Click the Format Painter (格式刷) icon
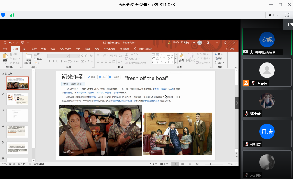This screenshot has width=293, height=180. click(x=15, y=63)
